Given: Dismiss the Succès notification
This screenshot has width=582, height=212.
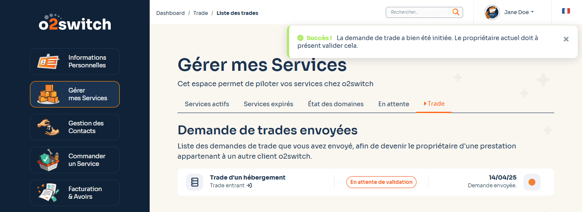Looking at the screenshot, I should pos(566,39).
